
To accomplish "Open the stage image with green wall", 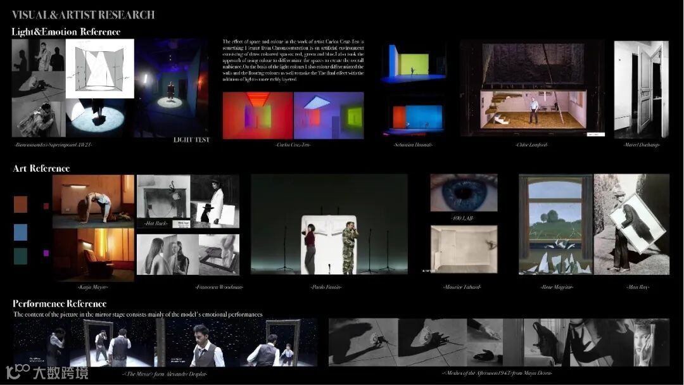I will [414, 62].
